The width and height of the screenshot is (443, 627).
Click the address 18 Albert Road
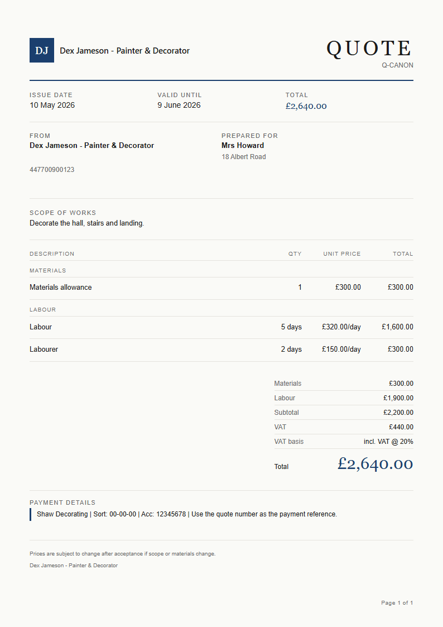click(244, 157)
